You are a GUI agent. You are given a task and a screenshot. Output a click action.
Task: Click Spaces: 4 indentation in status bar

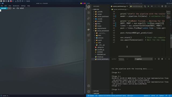[x=147, y=96]
